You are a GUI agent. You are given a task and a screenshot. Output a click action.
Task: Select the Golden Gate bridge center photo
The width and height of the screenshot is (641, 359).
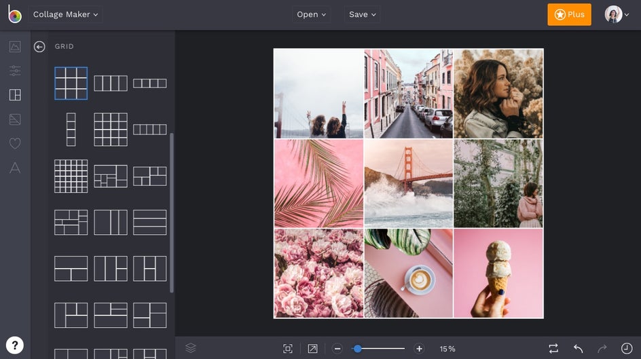408,183
